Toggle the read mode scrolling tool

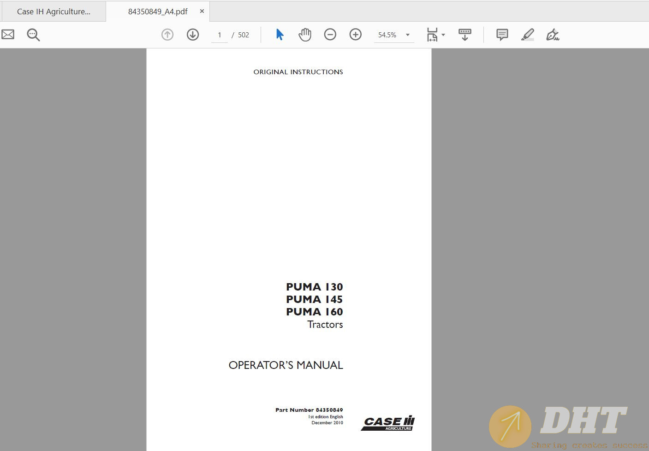[x=464, y=35]
